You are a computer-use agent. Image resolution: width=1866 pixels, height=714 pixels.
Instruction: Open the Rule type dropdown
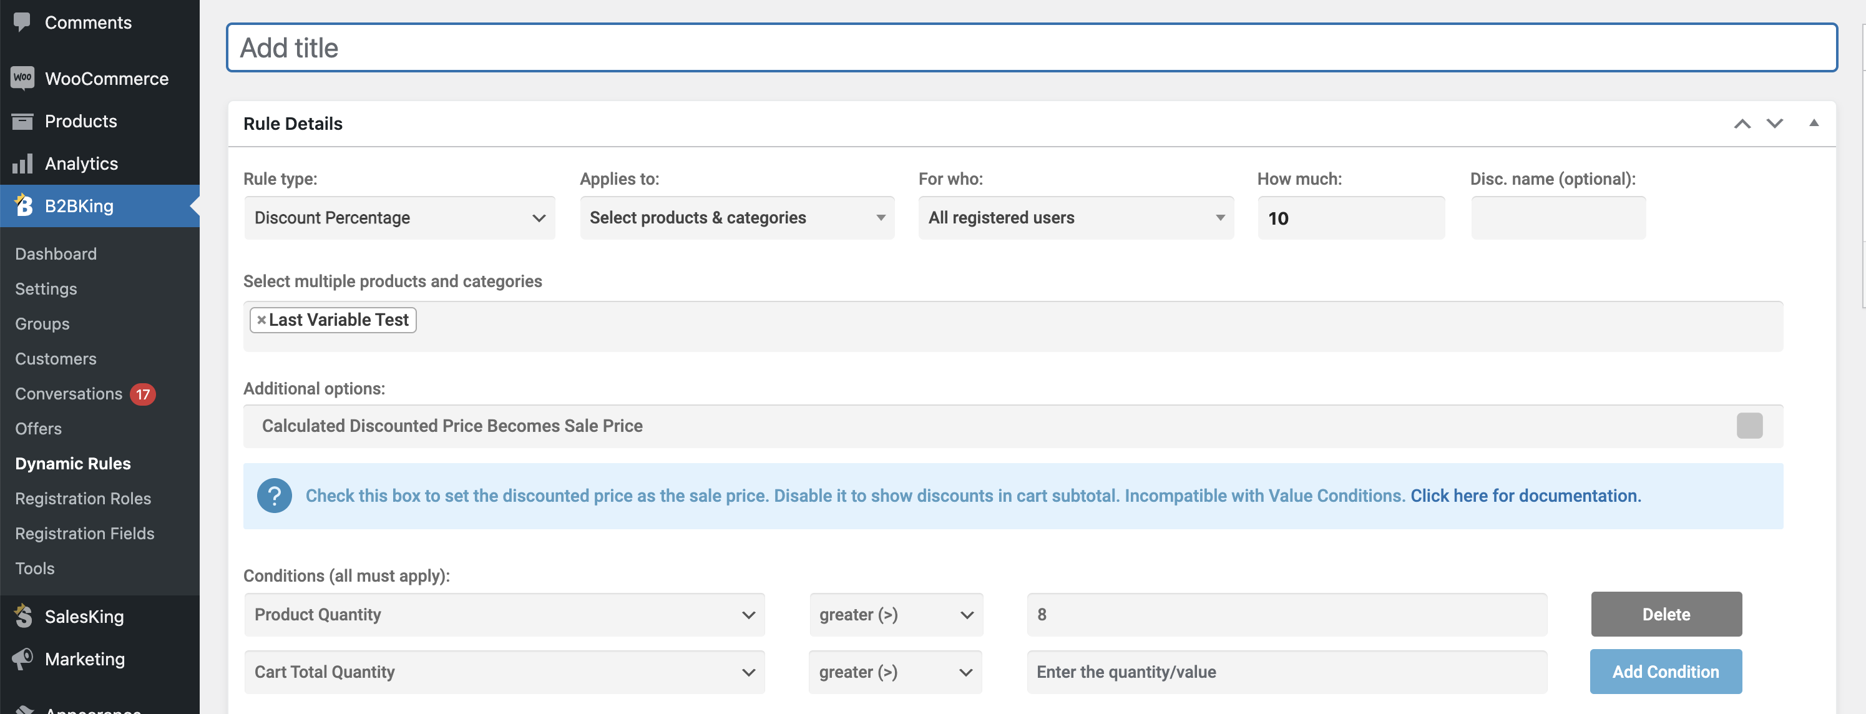pos(400,217)
